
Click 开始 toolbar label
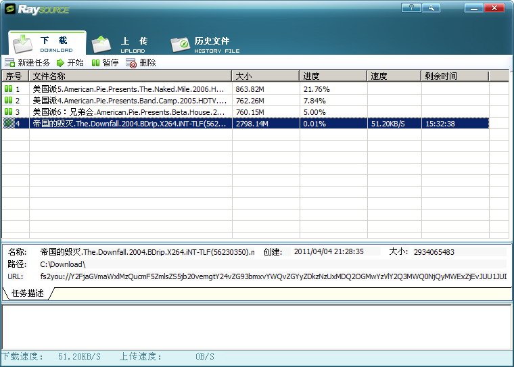pos(75,63)
